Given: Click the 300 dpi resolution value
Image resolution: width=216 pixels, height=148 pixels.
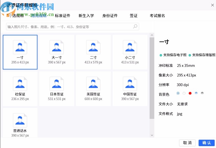Looking at the screenshot, I should coord(183,85).
